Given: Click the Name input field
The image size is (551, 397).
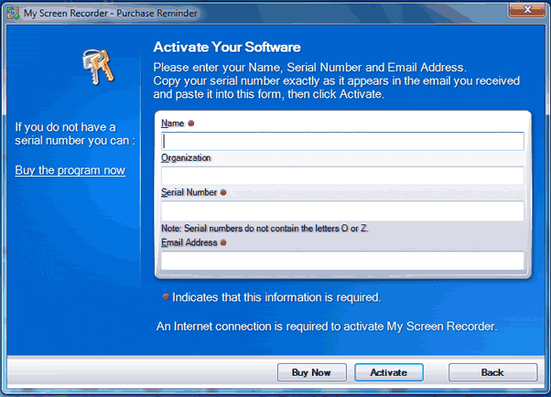Looking at the screenshot, I should point(342,141).
